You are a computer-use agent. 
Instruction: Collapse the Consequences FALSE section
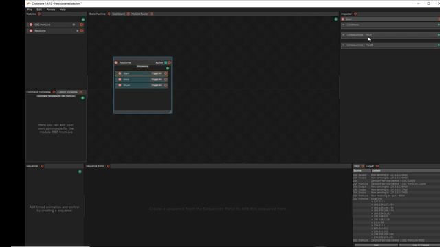[344, 45]
